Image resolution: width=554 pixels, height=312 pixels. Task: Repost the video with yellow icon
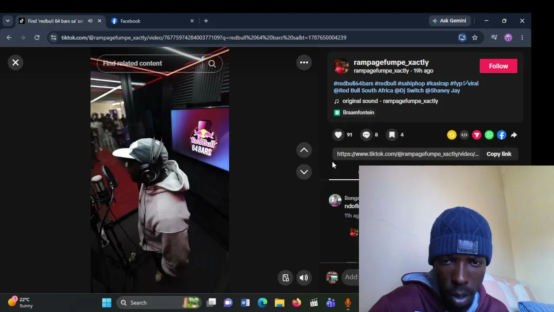(452, 135)
